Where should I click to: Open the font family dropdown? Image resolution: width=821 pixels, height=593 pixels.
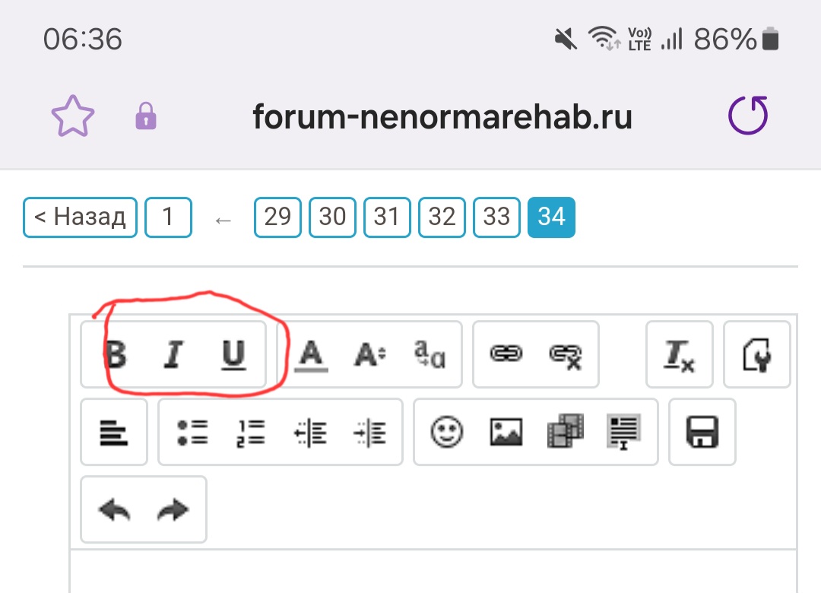[429, 354]
